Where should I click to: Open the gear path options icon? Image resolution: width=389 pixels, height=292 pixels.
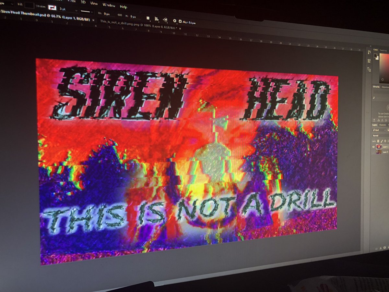(x=174, y=21)
